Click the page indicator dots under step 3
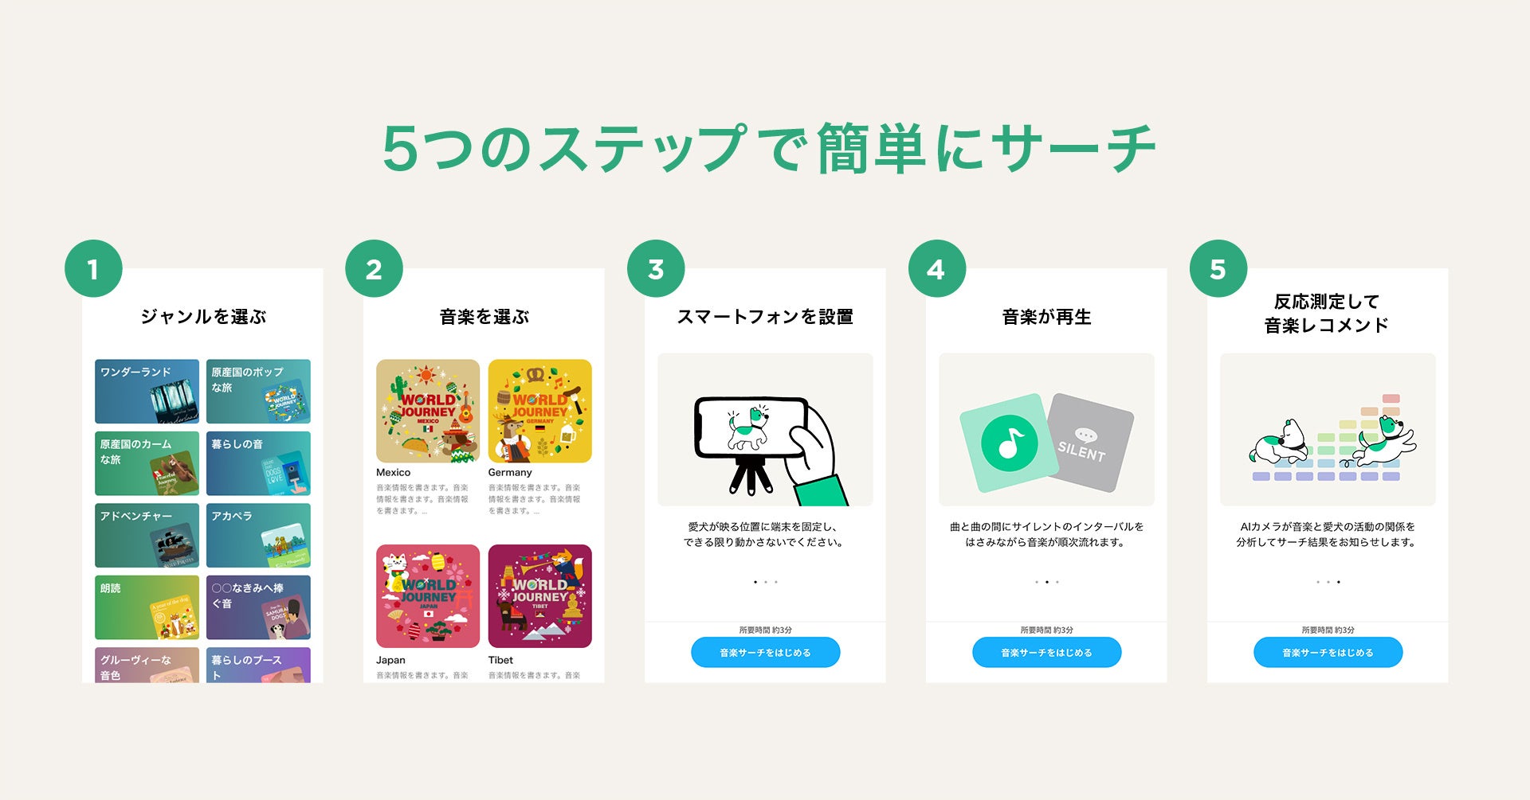 [765, 582]
